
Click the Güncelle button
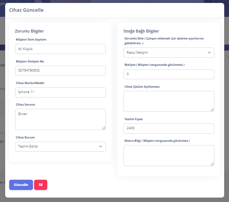tap(21, 185)
